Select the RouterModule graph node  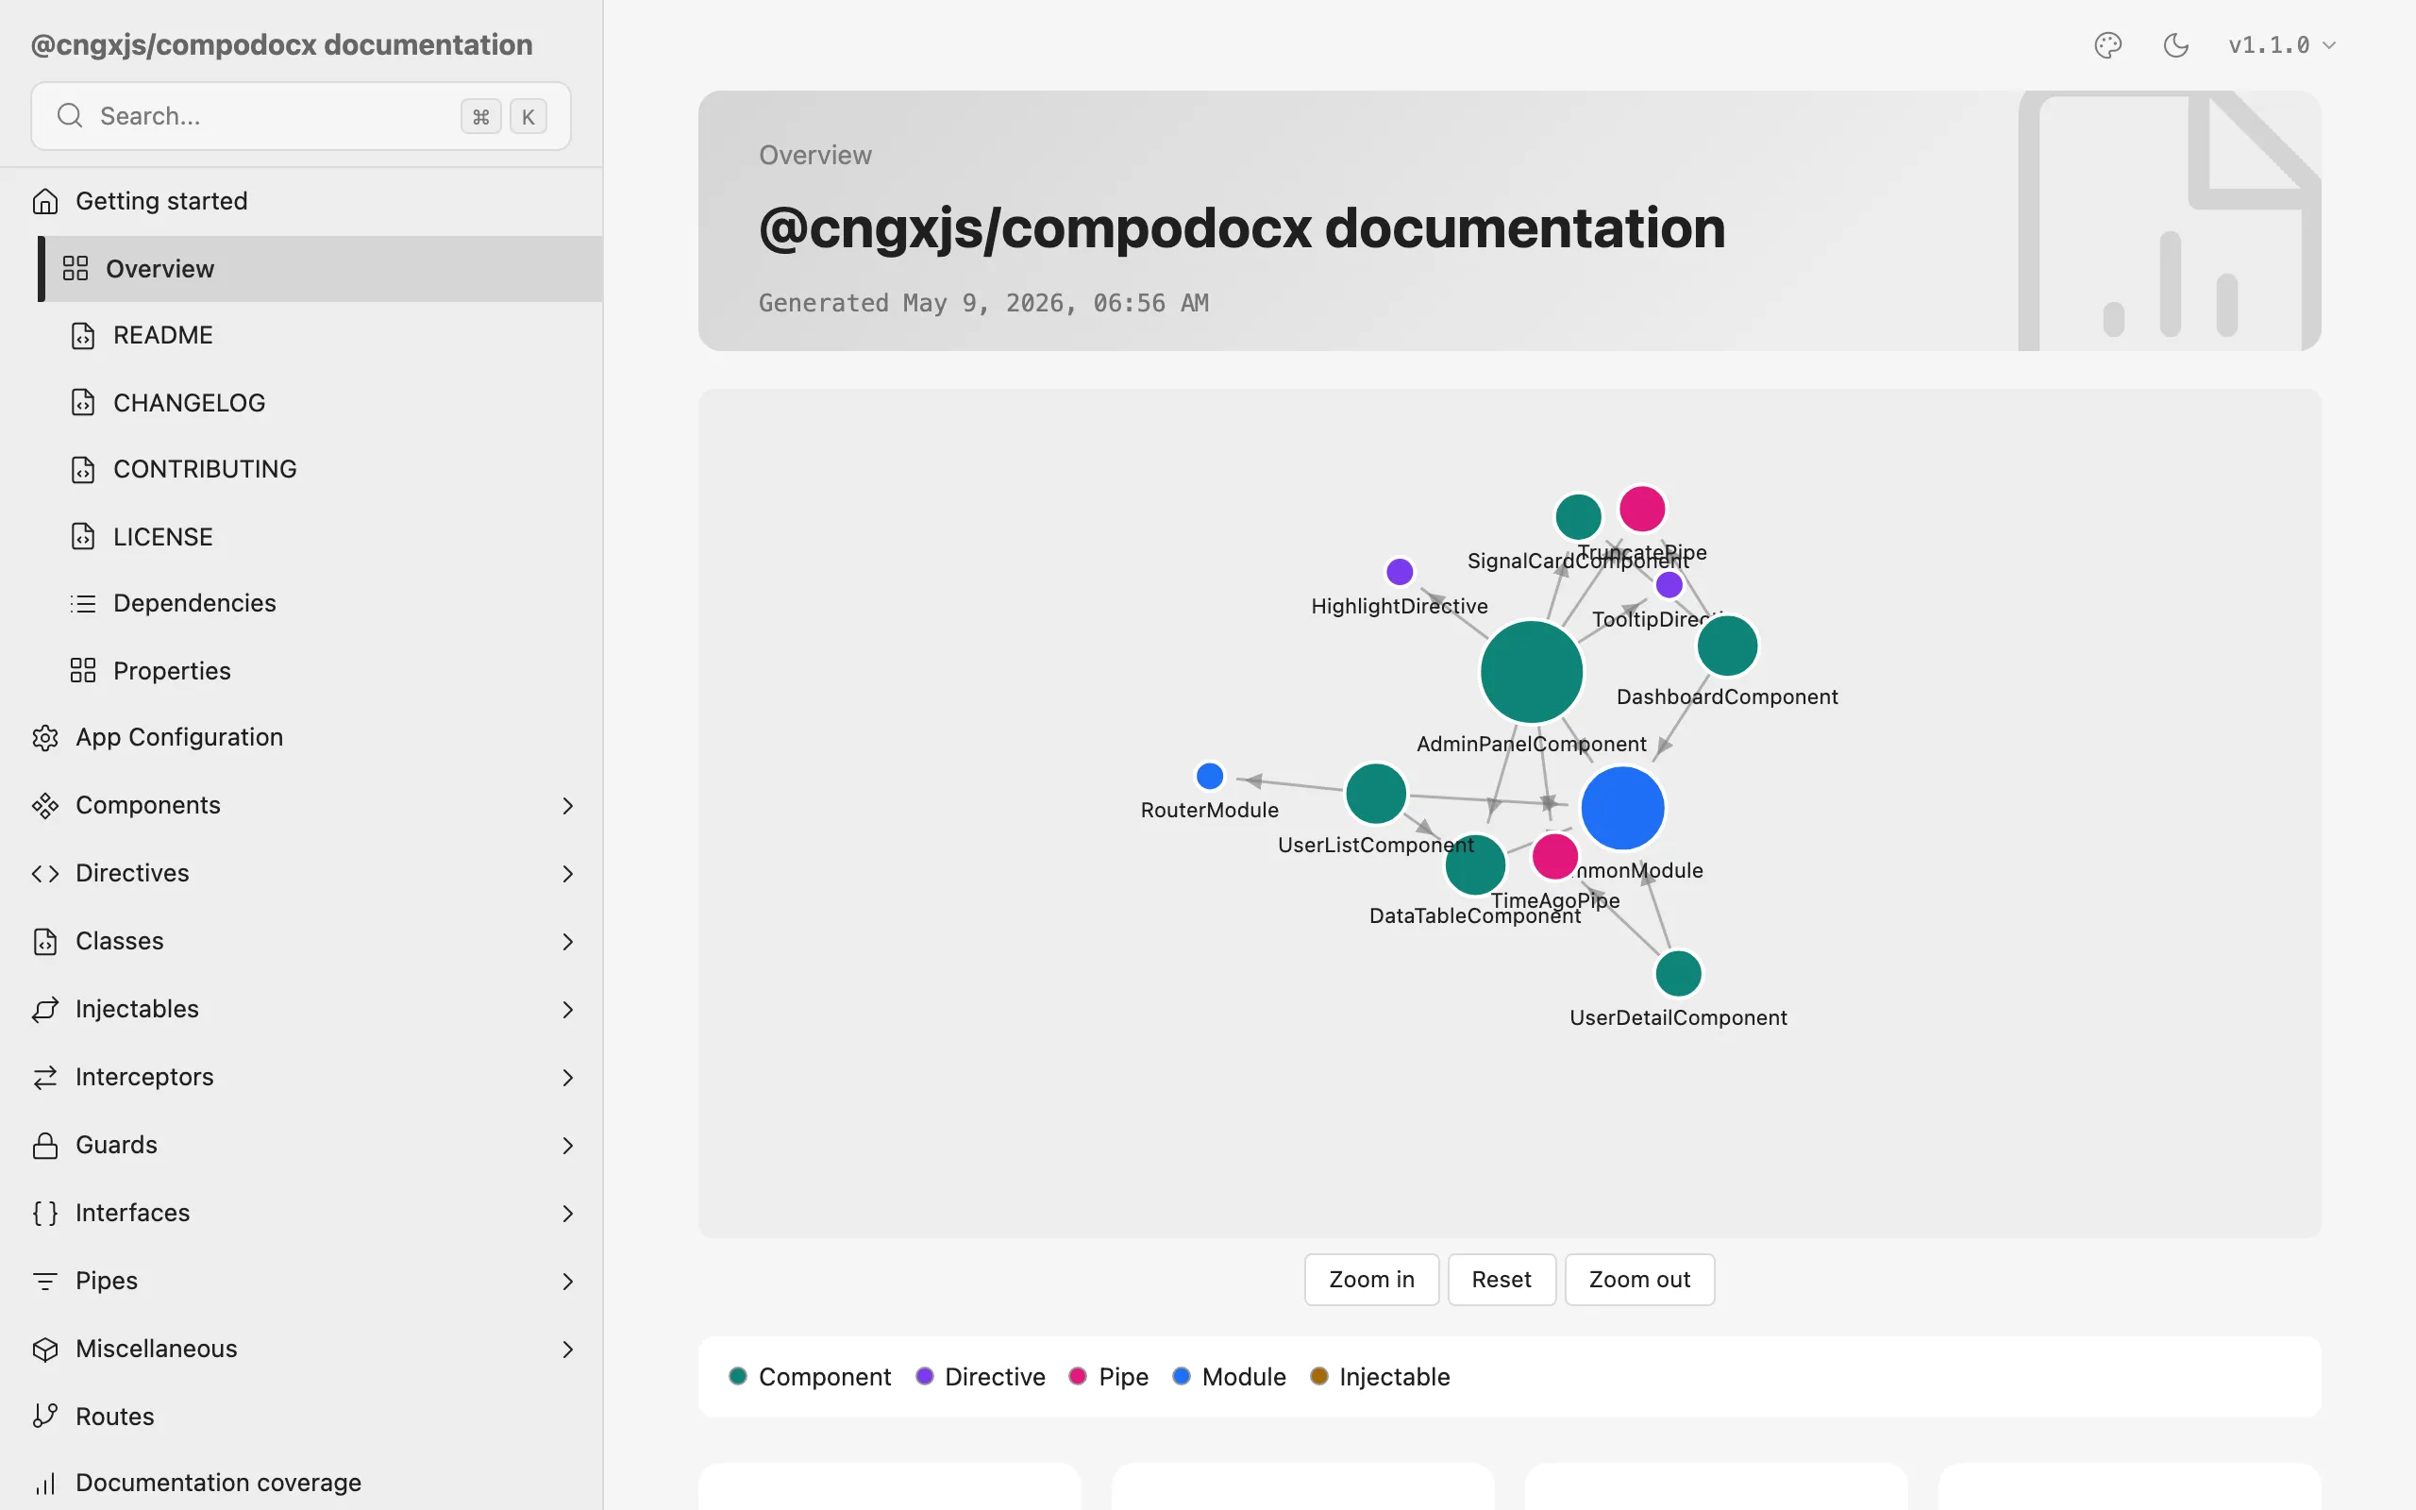(1209, 776)
